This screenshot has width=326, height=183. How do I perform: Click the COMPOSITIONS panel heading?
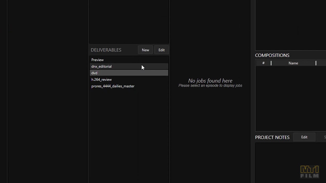[x=272, y=55]
